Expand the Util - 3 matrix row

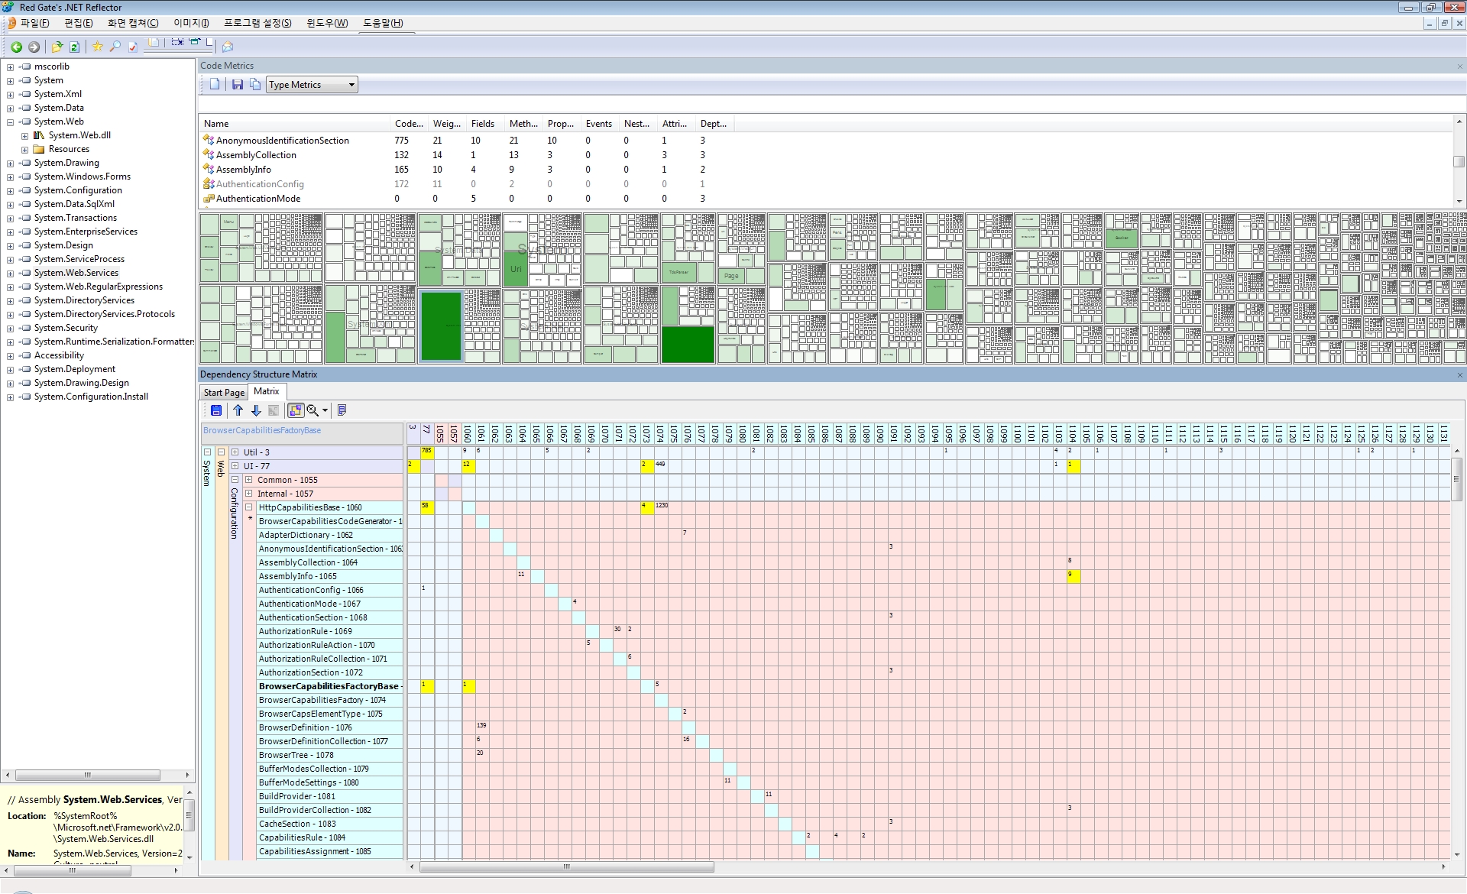coord(235,452)
